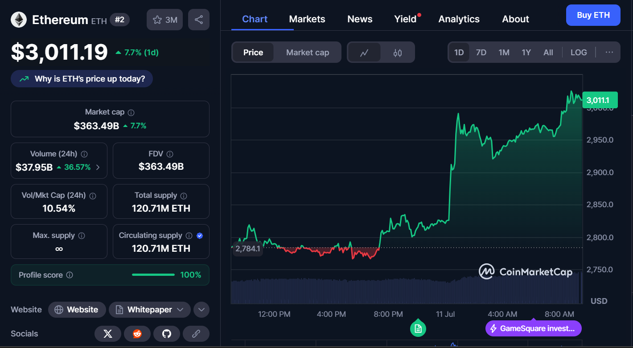Click the $3,011.19 price text
633x348 pixels.
coord(59,52)
